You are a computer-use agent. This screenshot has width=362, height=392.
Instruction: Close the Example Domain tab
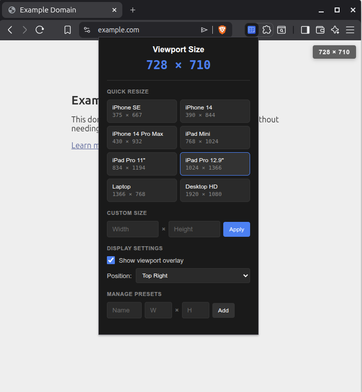tap(114, 10)
